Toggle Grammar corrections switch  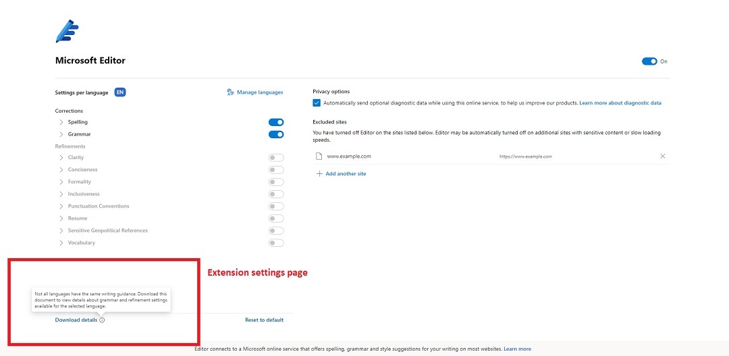click(276, 135)
